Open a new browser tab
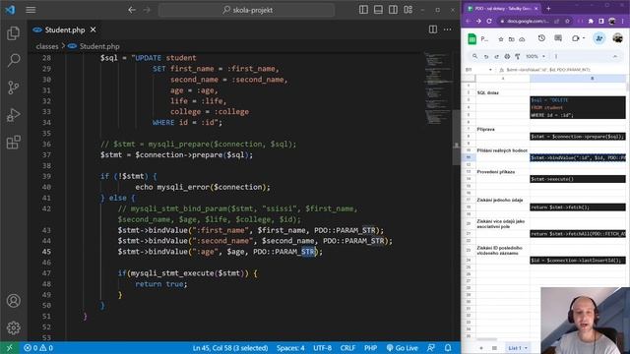The width and height of the screenshot is (630, 354). pos(548,8)
